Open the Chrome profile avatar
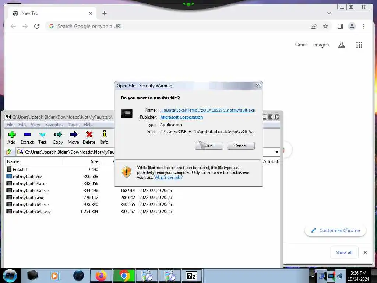This screenshot has height=283, width=377. (352, 26)
